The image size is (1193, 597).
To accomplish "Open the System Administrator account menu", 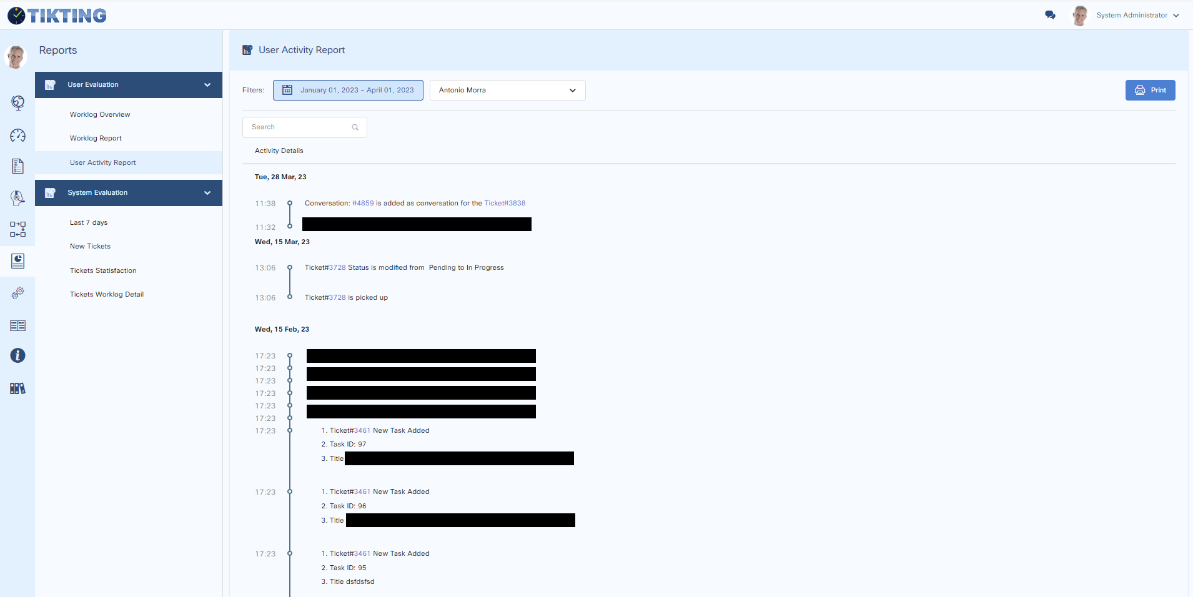I will (1137, 15).
